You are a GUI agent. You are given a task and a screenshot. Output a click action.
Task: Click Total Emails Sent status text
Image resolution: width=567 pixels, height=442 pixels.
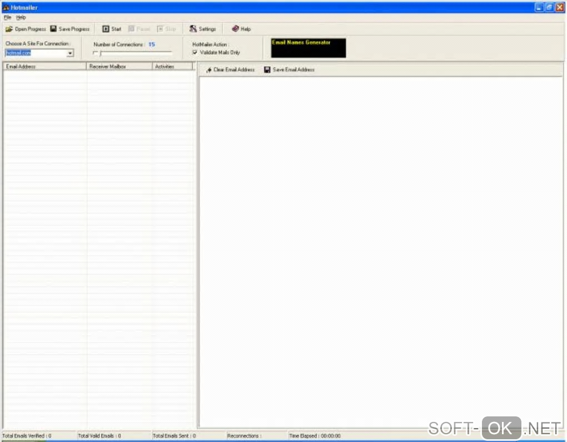175,436
